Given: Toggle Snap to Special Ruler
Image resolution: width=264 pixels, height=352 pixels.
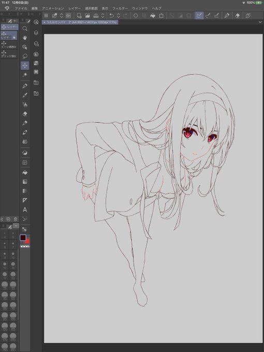Looking at the screenshot, I should 208,16.
